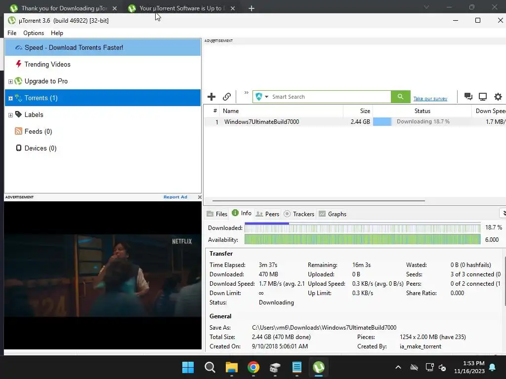Click the µTorrent taskbar icon
This screenshot has width=506, height=379.
319,367
